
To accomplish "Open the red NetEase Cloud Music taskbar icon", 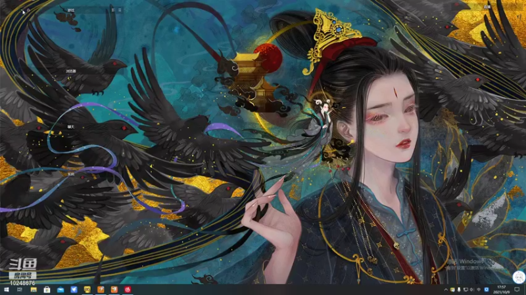I will point(128,290).
